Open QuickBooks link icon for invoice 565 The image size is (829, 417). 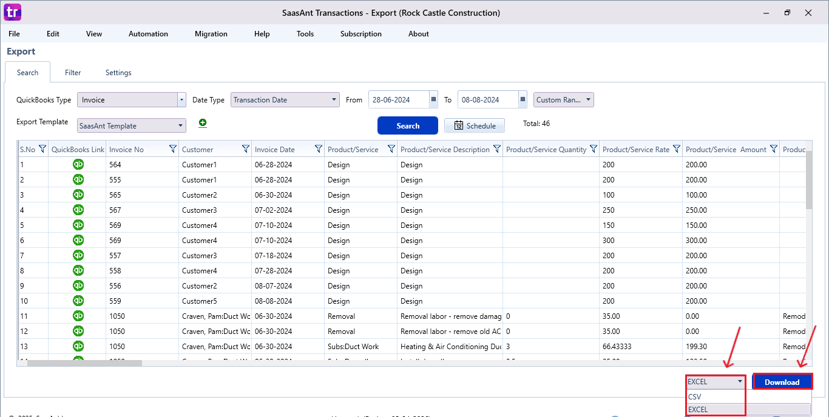click(x=78, y=195)
